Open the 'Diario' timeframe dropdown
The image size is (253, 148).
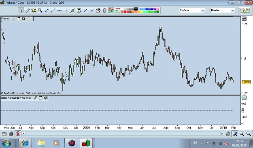coord(223,11)
